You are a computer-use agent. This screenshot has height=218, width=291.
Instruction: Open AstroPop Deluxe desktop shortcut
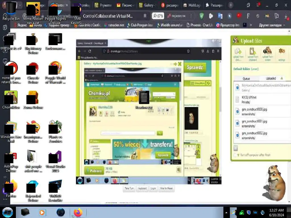(11, 161)
